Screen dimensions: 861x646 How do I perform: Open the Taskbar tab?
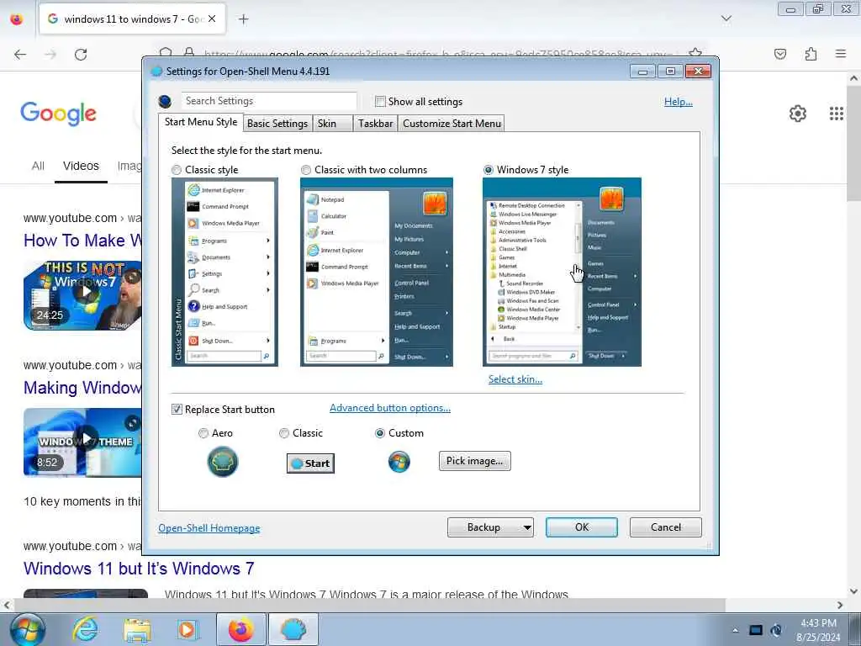pos(376,124)
